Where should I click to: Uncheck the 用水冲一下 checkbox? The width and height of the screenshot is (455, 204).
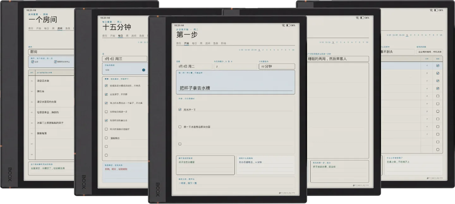click(180, 110)
